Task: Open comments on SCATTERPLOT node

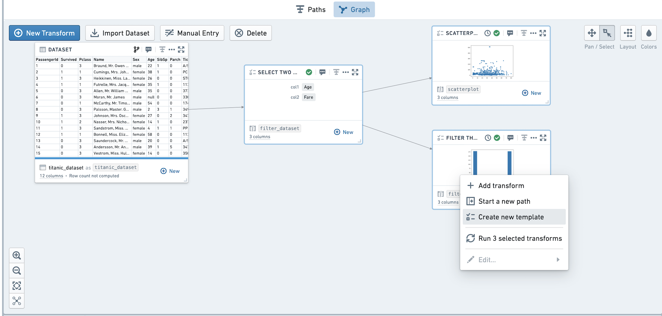Action: (510, 33)
